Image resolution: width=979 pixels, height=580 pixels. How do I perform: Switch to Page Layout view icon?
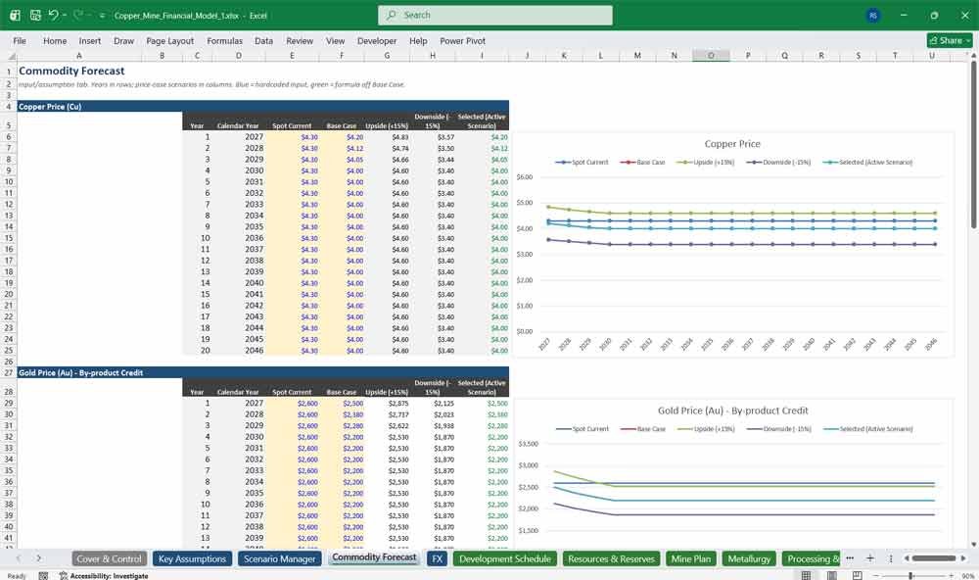[831, 576]
